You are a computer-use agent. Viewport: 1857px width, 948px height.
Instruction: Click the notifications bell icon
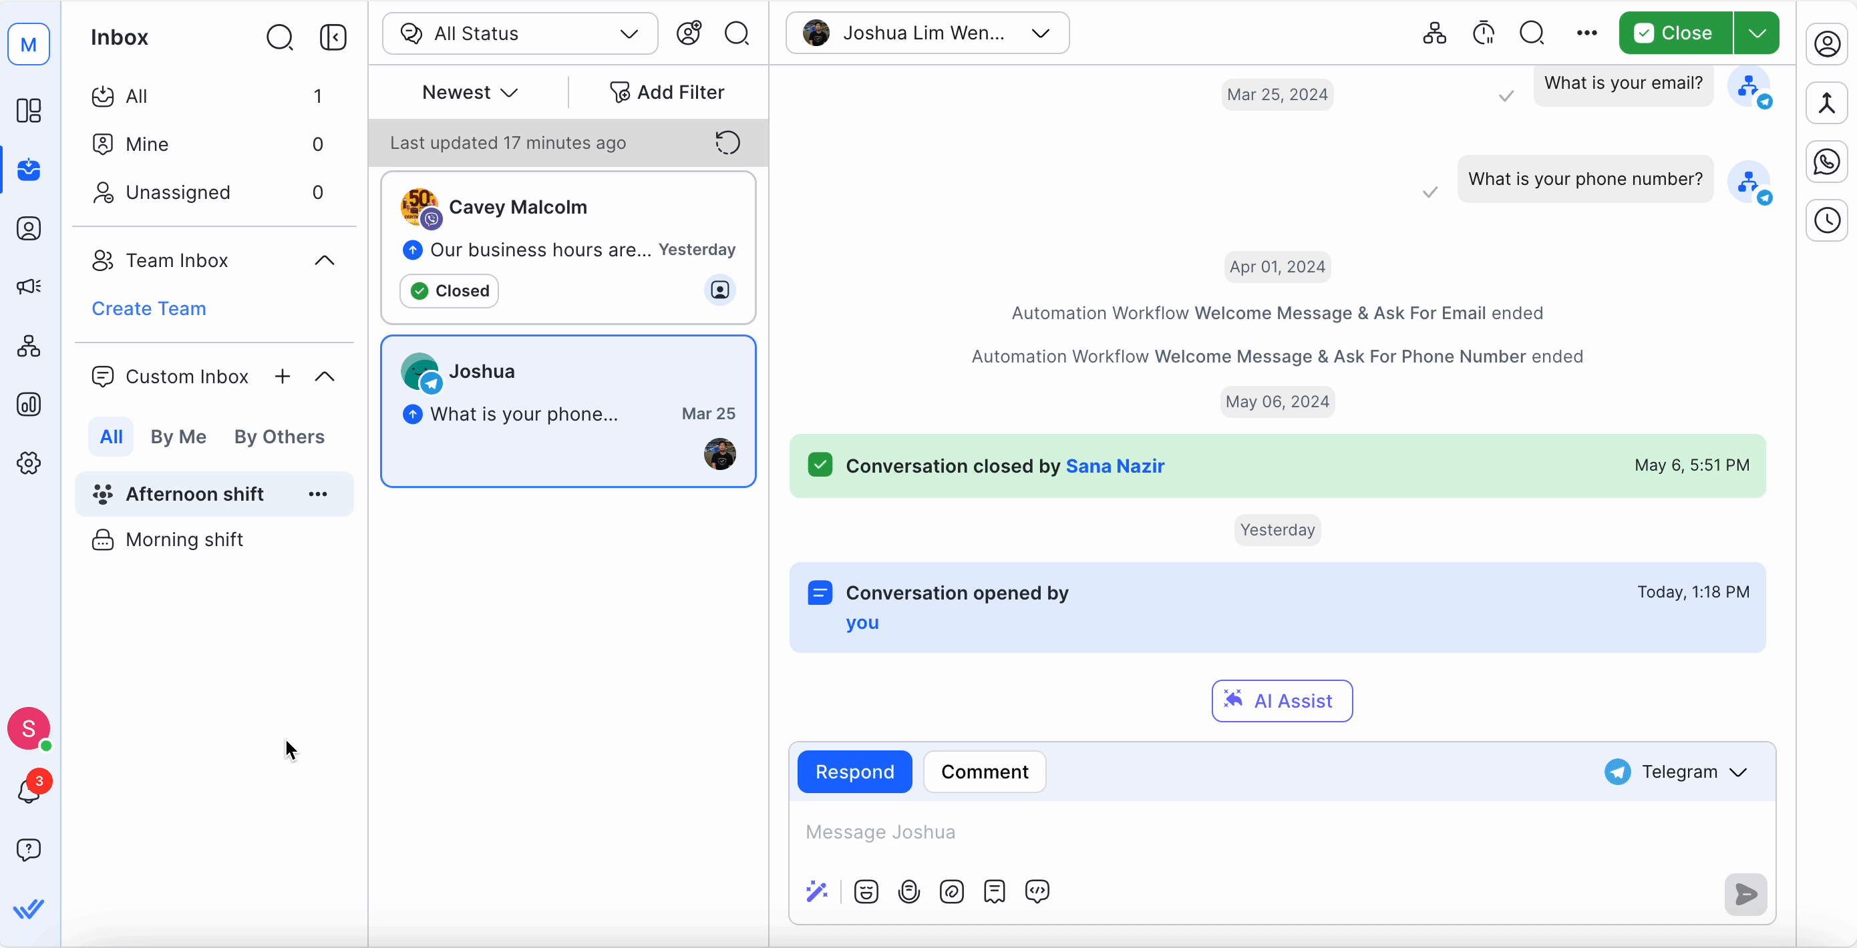[29, 791]
